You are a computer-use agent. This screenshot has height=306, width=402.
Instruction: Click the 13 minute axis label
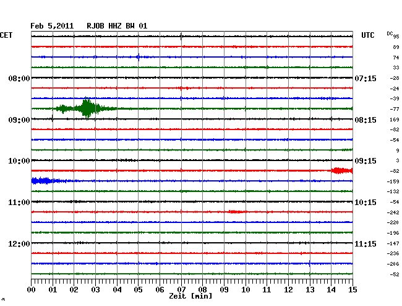[310, 289]
